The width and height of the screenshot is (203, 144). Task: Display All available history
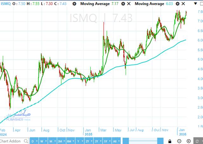pyautogui.click(x=116, y=141)
